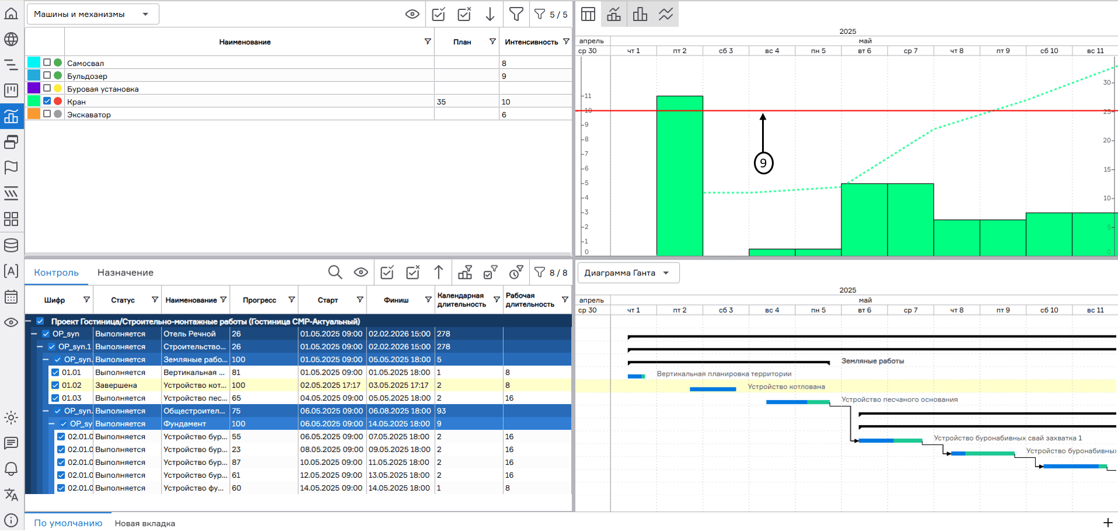Uncheck the checkbox for task 01.02
This screenshot has height=532, width=1118.
[55, 385]
